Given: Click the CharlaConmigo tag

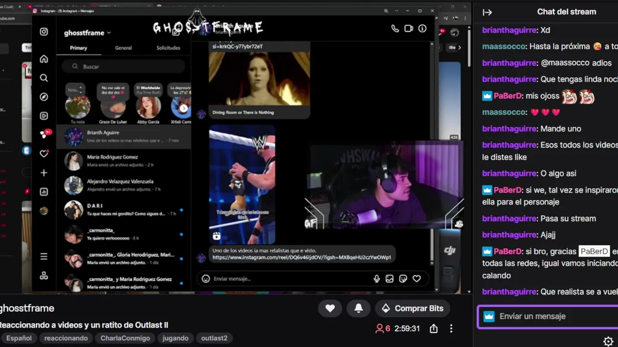Looking at the screenshot, I should [125, 338].
